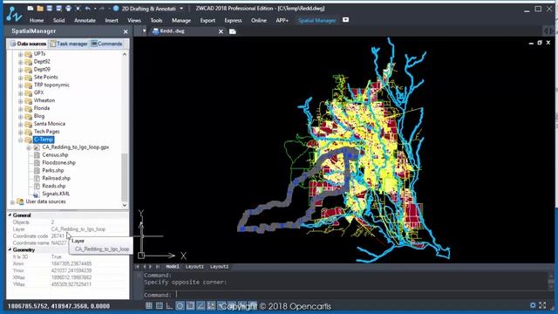Image resolution: width=558 pixels, height=314 pixels.
Task: Switch to the Task manager tab
Action: pos(69,44)
